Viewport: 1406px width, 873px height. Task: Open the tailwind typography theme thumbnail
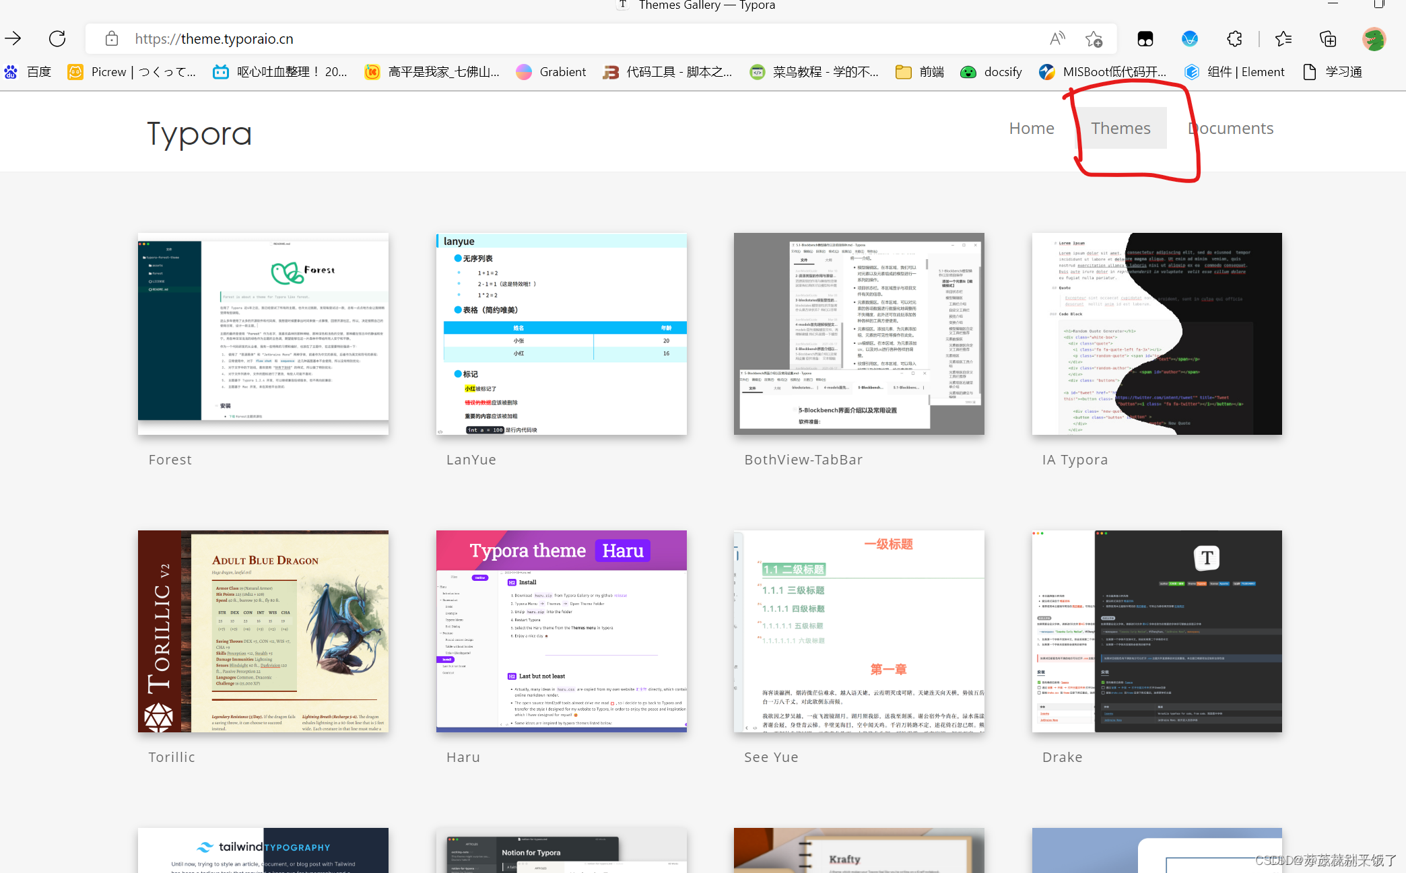tap(263, 850)
